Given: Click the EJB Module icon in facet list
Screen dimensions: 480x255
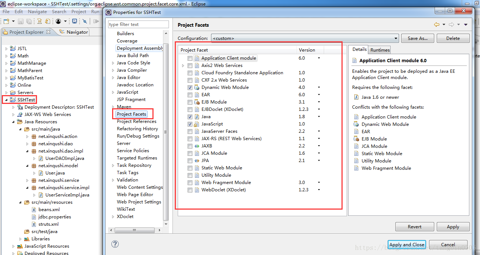Looking at the screenshot, I should point(197,102).
